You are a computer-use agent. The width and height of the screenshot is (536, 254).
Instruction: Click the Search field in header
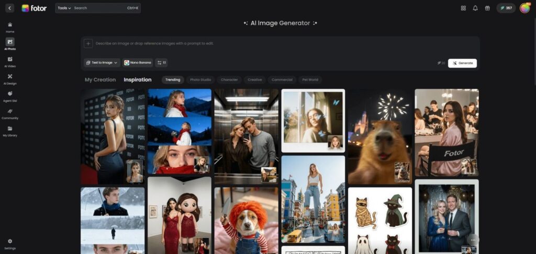[99, 8]
